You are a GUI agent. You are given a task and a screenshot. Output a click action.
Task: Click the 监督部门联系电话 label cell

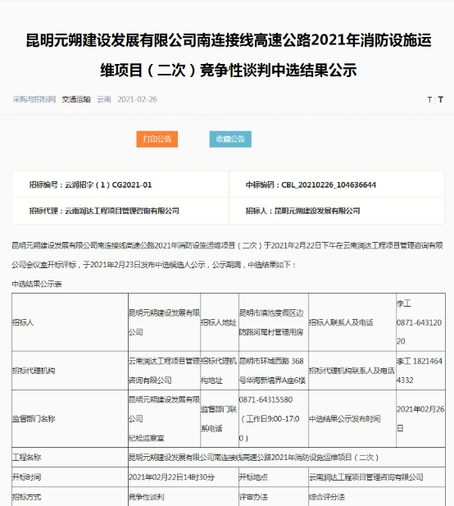[220, 419]
